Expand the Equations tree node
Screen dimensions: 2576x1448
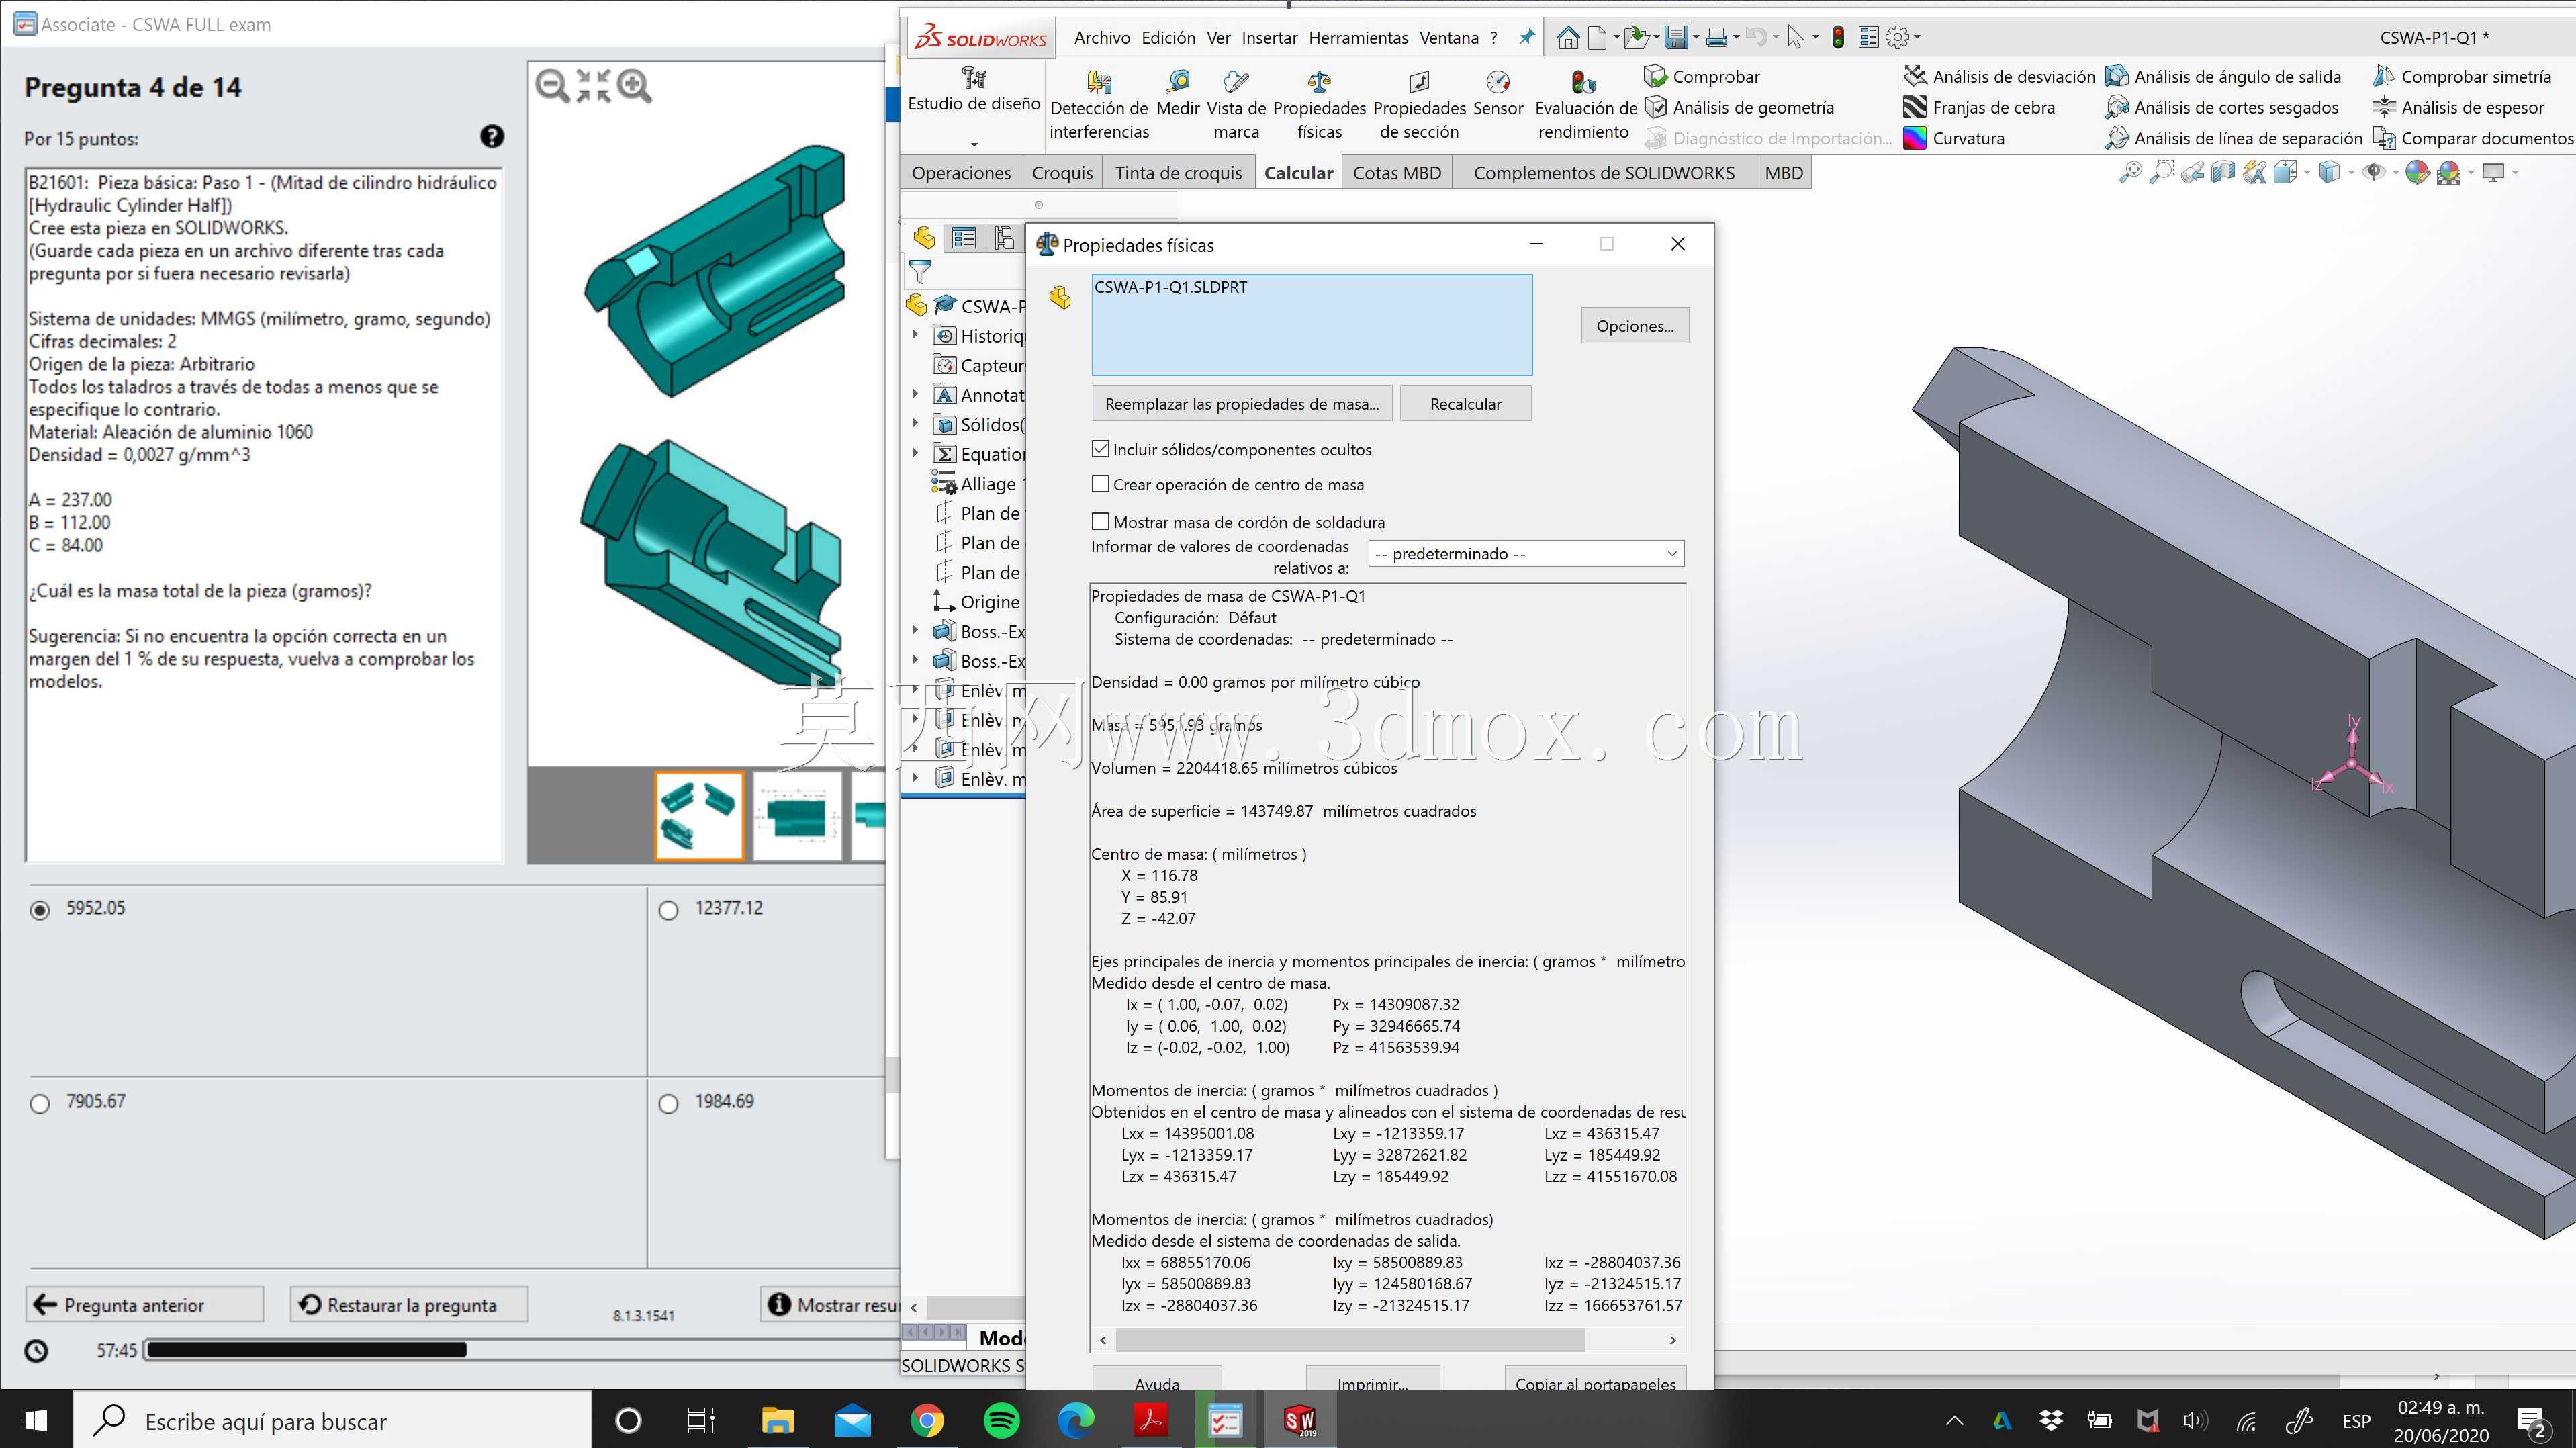(915, 453)
